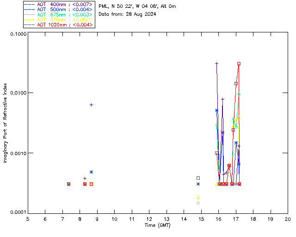Click the blue dashed line sample in legend
Image resolution: width=296 pixels, height=237 pixels.
30,9
